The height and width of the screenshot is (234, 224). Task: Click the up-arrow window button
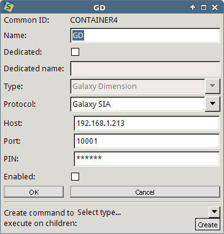point(193,7)
